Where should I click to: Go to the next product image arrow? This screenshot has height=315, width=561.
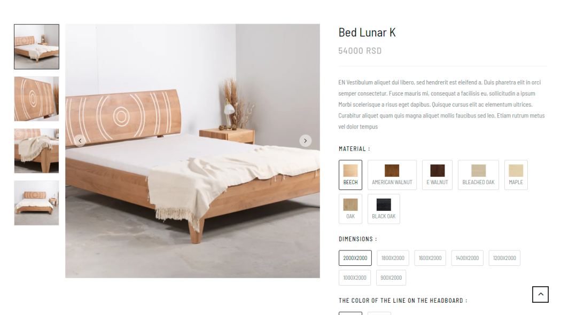coord(305,140)
